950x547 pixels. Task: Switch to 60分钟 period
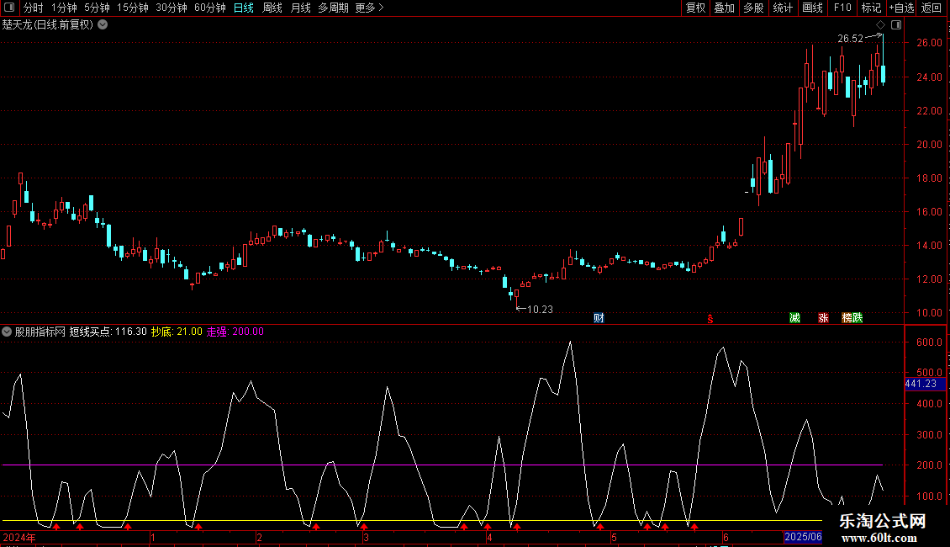pos(210,8)
